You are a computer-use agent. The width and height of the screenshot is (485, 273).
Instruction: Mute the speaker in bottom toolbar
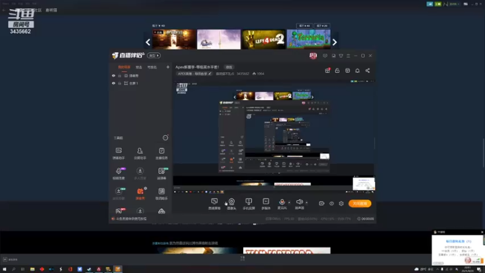(x=299, y=203)
